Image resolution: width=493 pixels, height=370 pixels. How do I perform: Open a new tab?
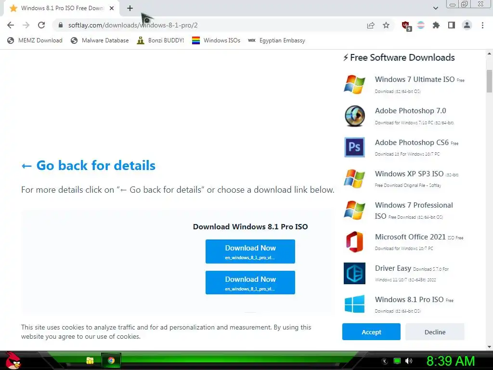click(130, 8)
